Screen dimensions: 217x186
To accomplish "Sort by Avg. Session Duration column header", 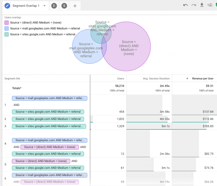I will coord(156,78).
